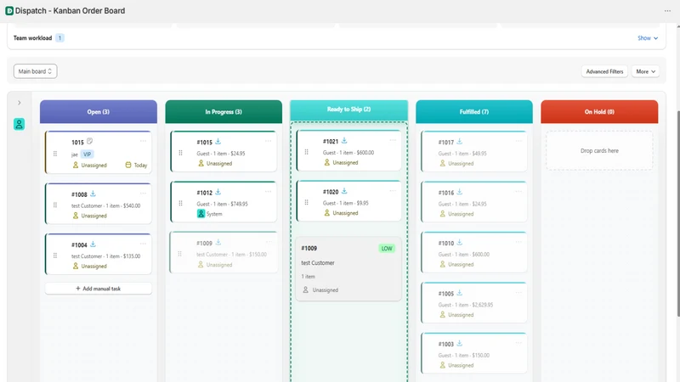Open order #1010 card in Fulfilled
The height and width of the screenshot is (382, 680).
(x=474, y=252)
